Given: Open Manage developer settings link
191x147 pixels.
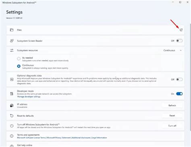Looking at the screenshot, I should pos(29,97).
